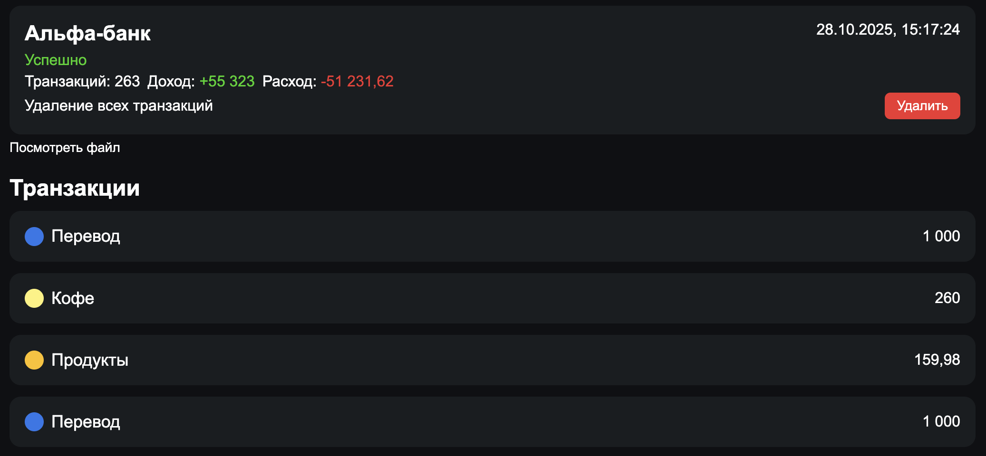This screenshot has height=456, width=986.
Task: Open the last Перевод transaction label
Action: (86, 422)
